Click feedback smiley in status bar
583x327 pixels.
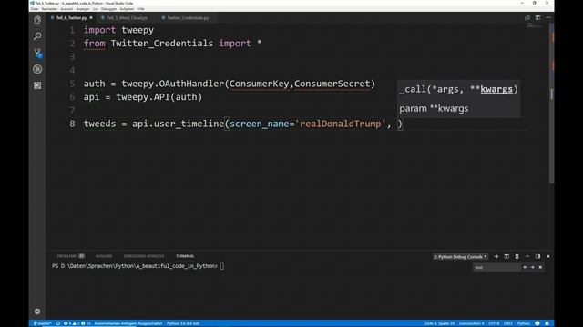537,323
